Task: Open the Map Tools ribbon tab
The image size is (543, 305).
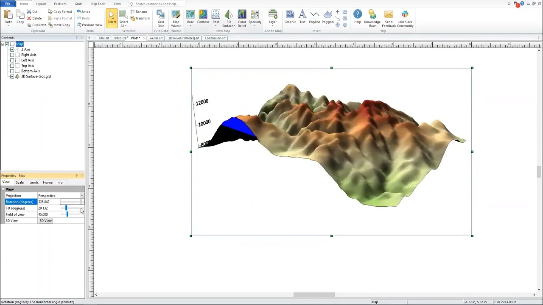Action: pos(98,4)
